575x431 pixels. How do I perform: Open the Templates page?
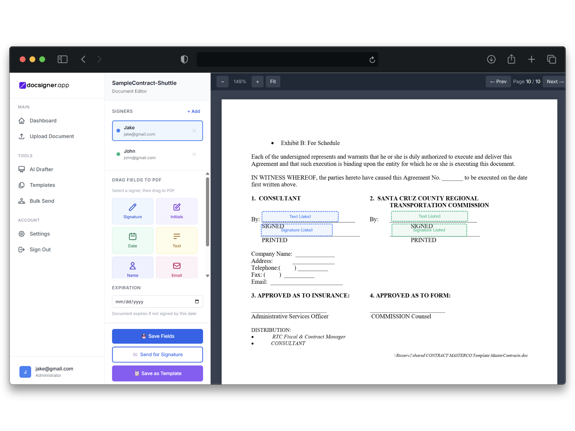tap(42, 185)
